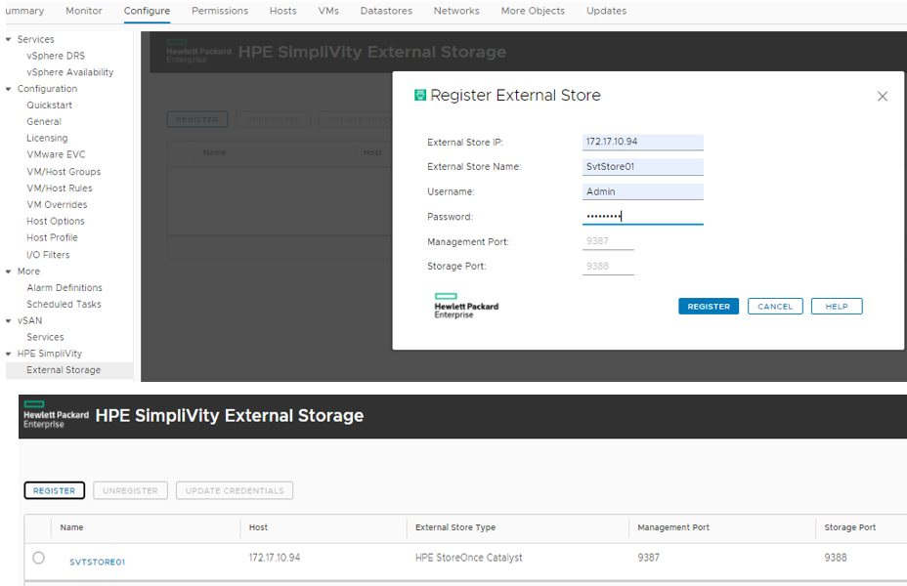
Task: Click the HPE StoreOnce Catalyst cell
Action: tap(468, 558)
